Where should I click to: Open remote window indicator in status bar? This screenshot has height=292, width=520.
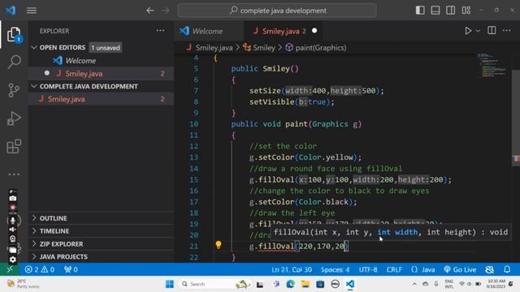(10, 269)
